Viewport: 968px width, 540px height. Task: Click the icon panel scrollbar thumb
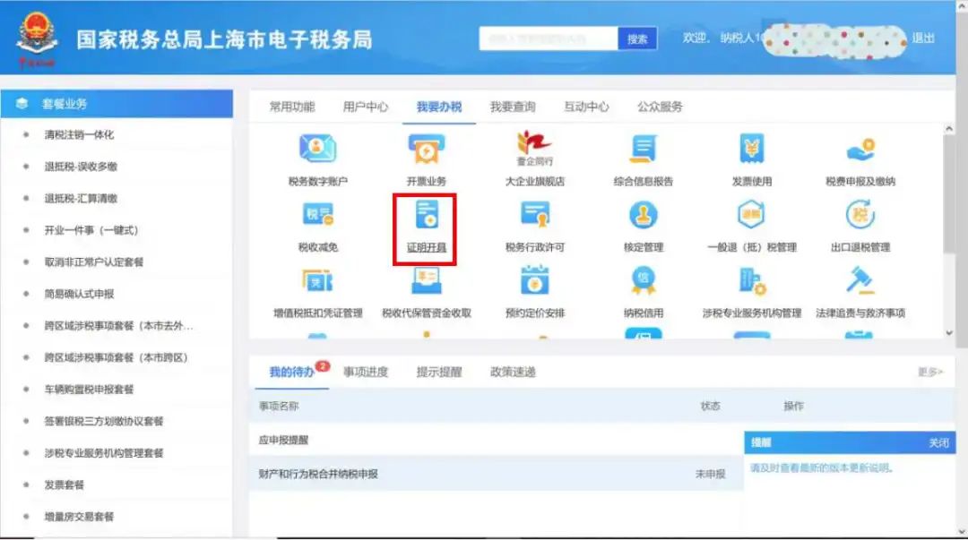(x=949, y=193)
